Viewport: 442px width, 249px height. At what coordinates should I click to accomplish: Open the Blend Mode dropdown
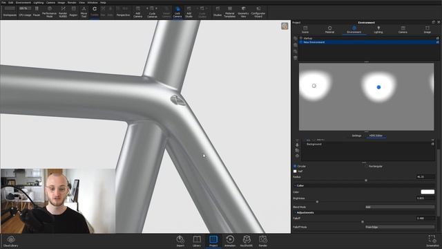point(399,207)
